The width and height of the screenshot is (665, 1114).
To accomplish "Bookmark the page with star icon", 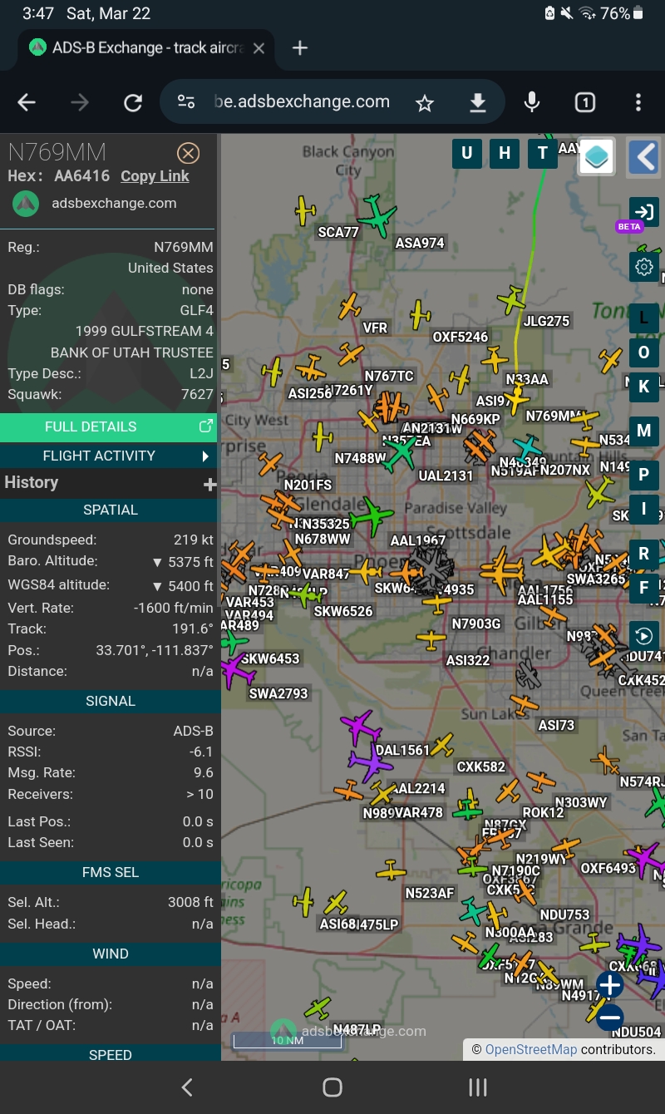I will point(425,102).
